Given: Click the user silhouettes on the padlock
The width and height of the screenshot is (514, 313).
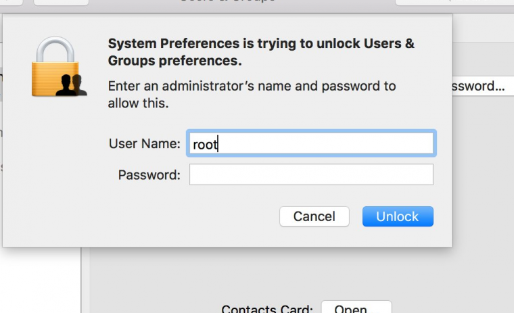Looking at the screenshot, I should coord(70,84).
